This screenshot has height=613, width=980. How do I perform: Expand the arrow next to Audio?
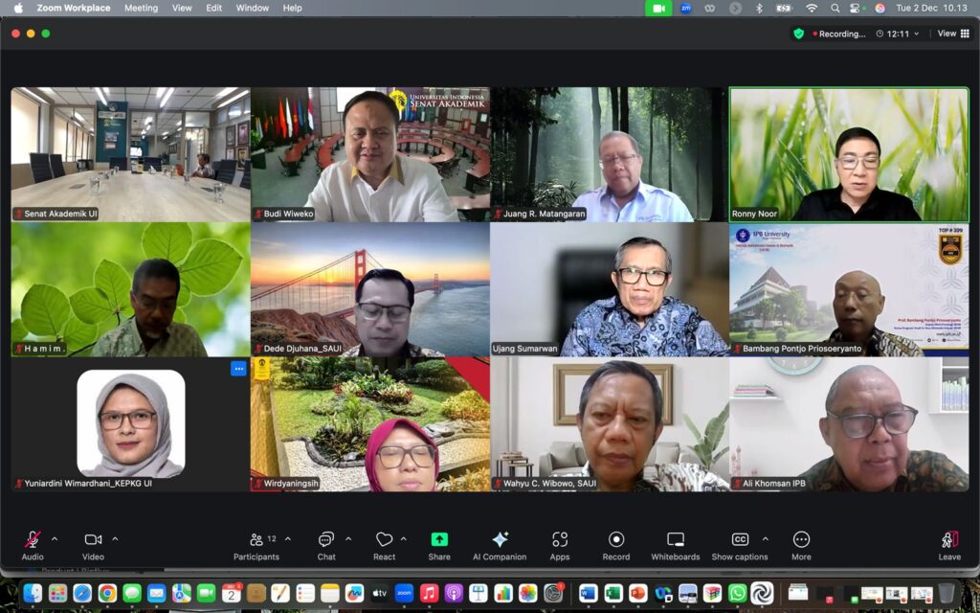tap(55, 538)
